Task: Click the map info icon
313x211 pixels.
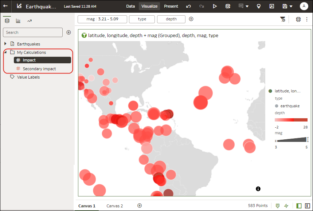Action: 258,188
